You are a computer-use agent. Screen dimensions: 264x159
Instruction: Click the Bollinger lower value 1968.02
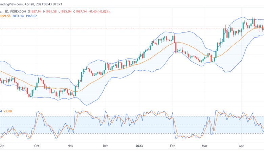[x=31, y=16]
